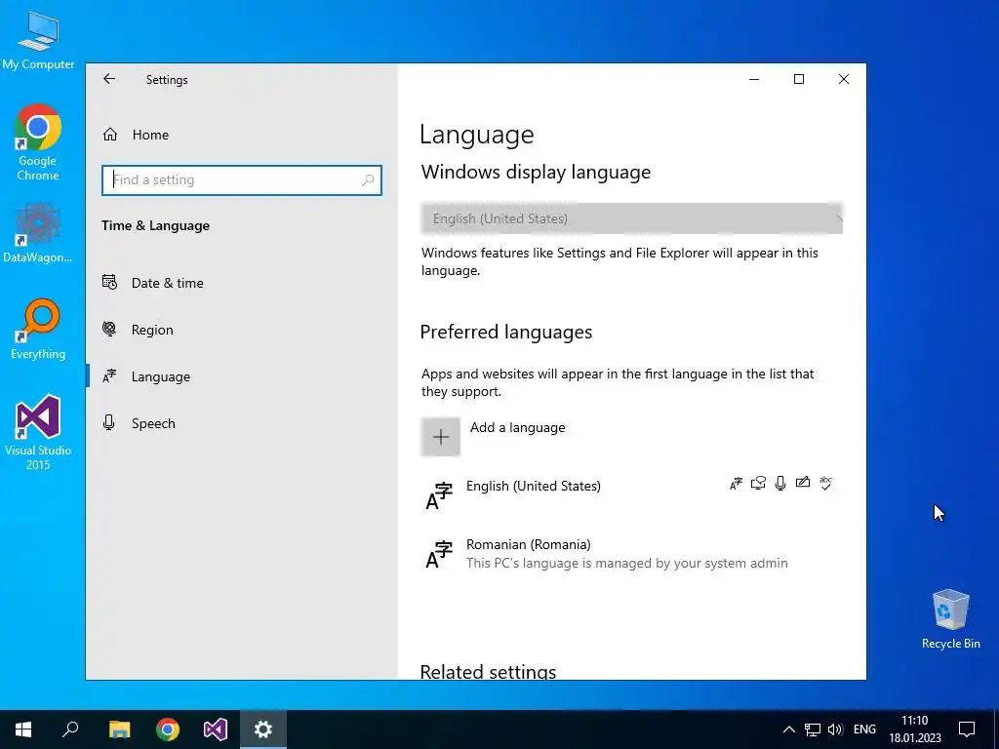Click the search magnifier in Find a setting
This screenshot has height=749, width=999.
click(x=368, y=180)
